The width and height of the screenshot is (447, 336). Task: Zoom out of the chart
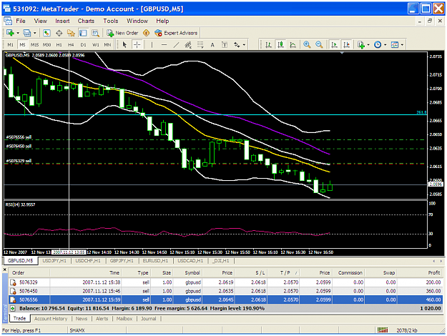pos(319,45)
